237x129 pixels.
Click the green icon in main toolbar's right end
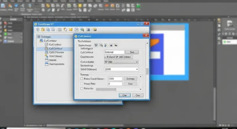138,6
